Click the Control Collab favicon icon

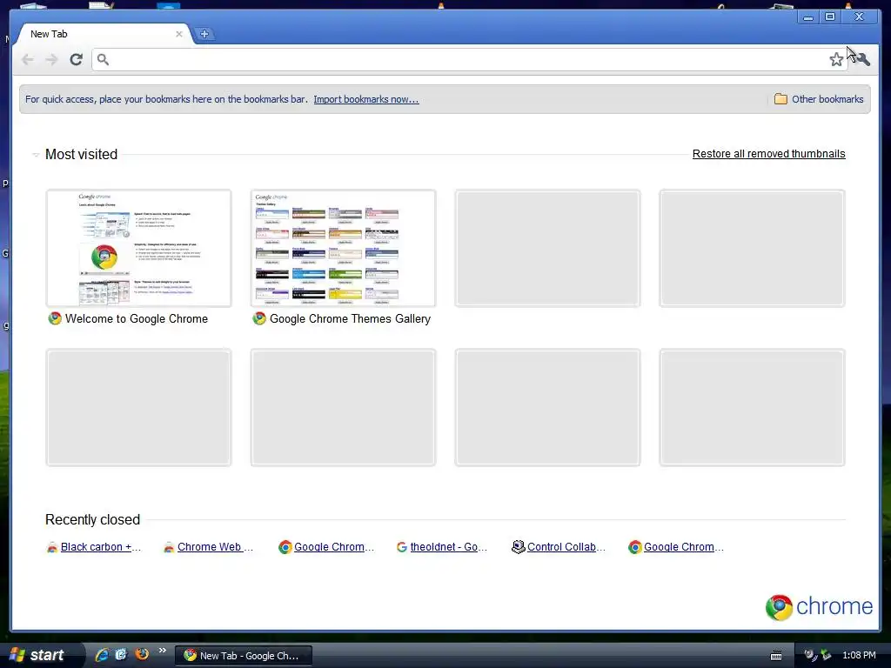click(x=519, y=546)
